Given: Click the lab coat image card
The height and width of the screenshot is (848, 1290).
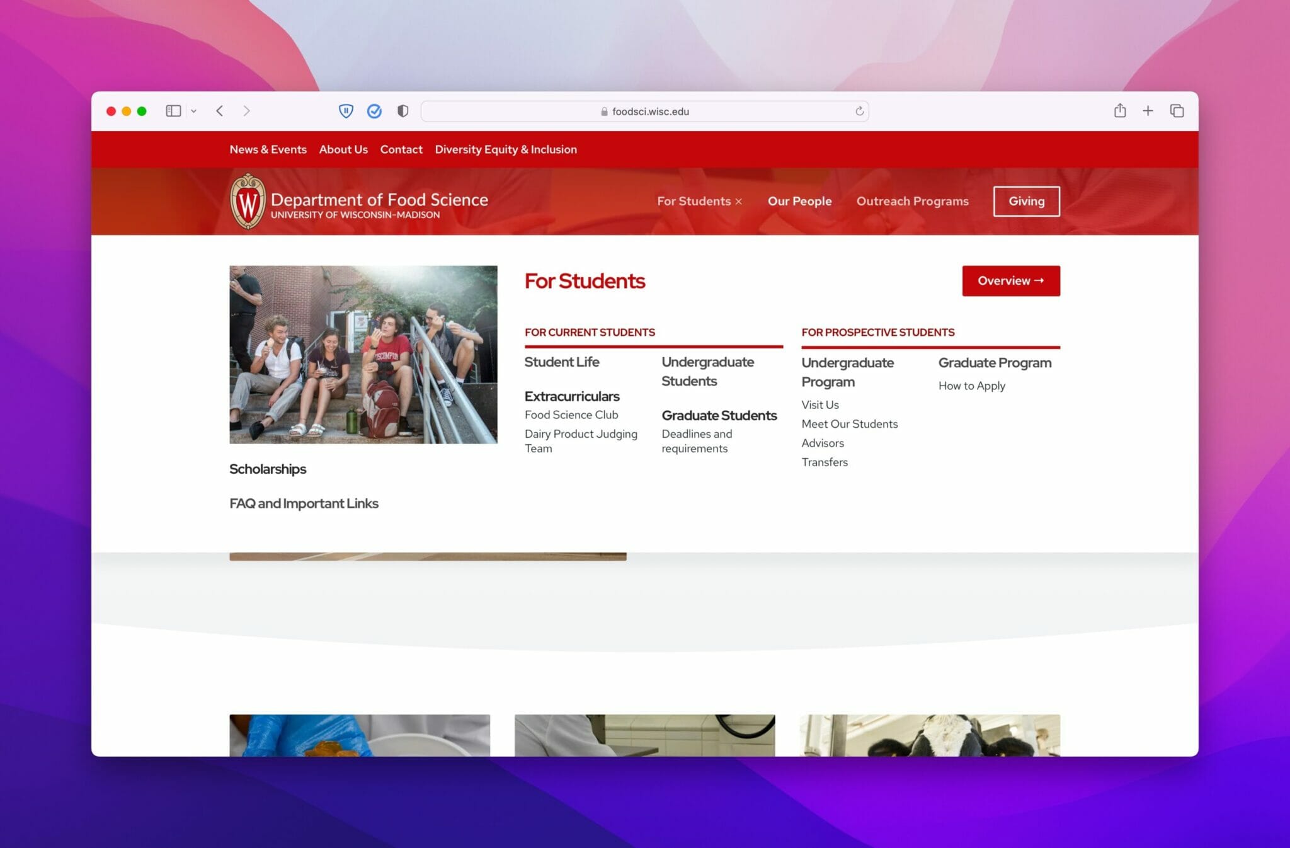Looking at the screenshot, I should click(644, 735).
